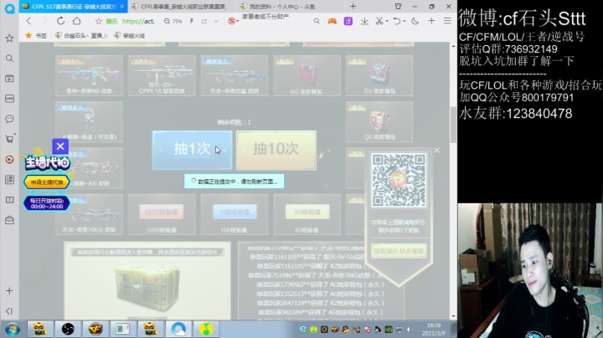Click the lightning speed-mode icon
This screenshot has width=603, height=338.
click(192, 21)
